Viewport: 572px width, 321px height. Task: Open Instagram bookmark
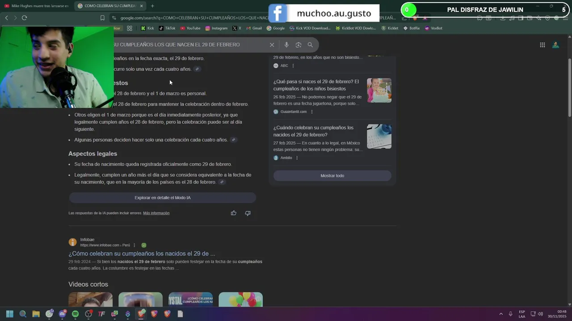pyautogui.click(x=216, y=28)
